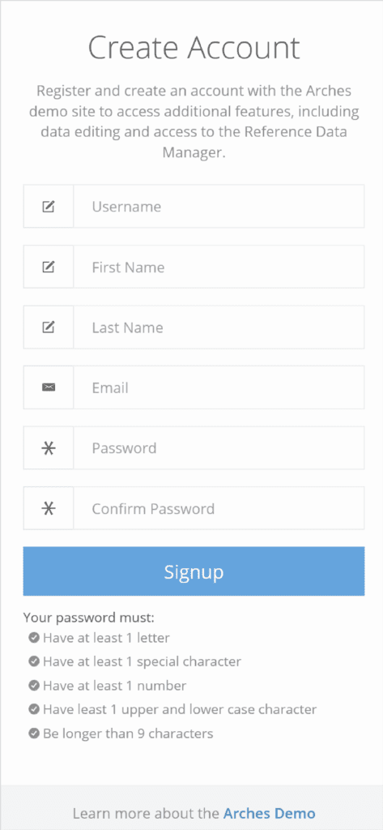Click check icon for special character rule
Viewport: 383px width, 830px height.
pyautogui.click(x=34, y=661)
